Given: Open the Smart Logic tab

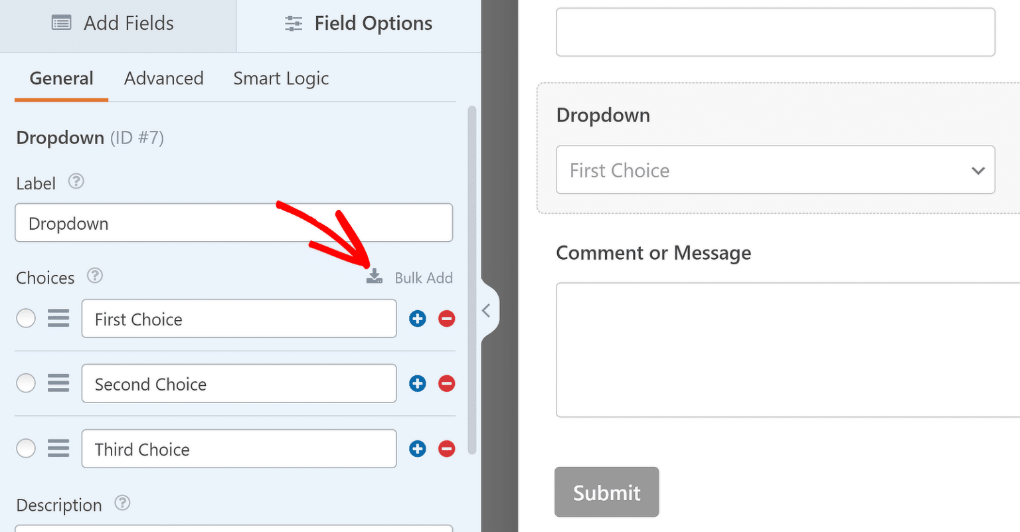Looking at the screenshot, I should point(281,78).
